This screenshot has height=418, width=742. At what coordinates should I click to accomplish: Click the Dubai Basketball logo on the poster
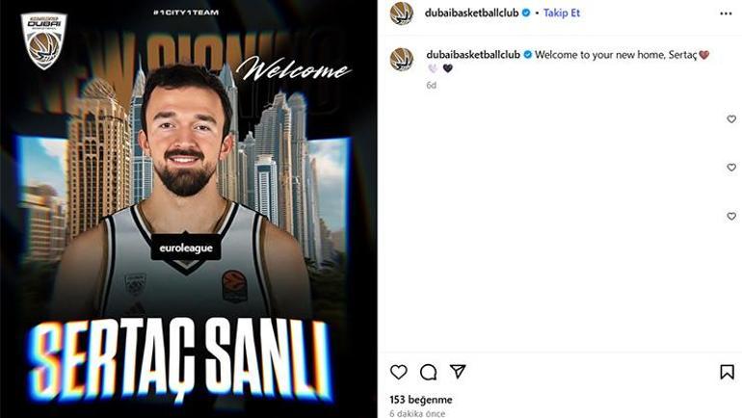pyautogui.click(x=43, y=40)
